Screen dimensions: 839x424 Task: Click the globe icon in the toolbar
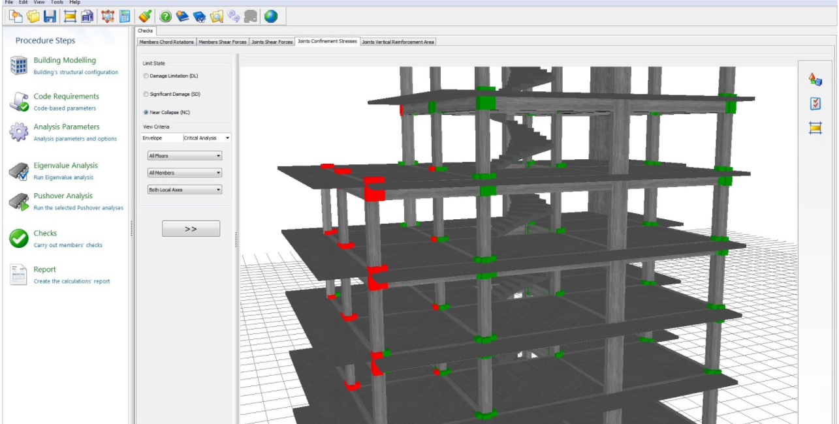(x=270, y=16)
